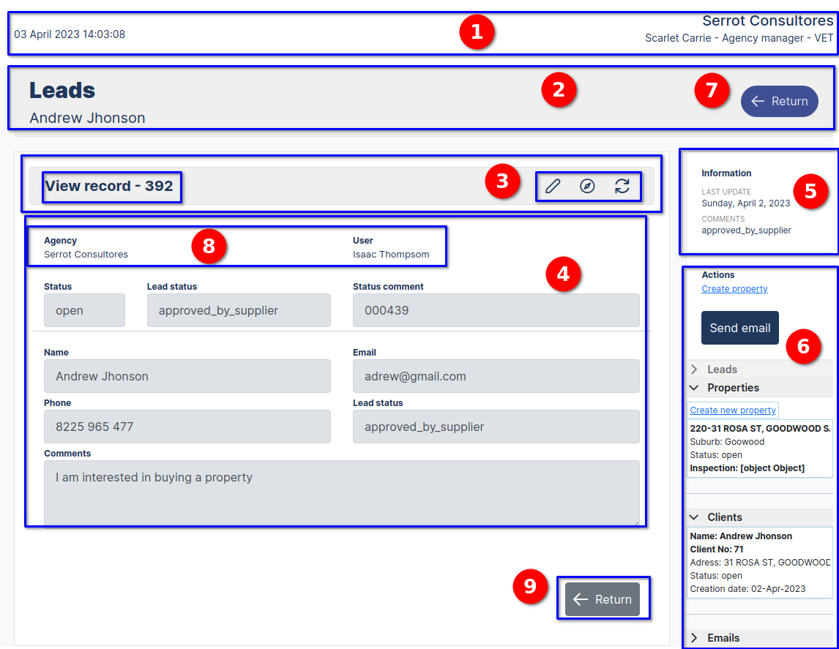This screenshot has height=649, width=839.
Task: Select the property card for 220-31 ROSA ST
Action: tap(759, 446)
